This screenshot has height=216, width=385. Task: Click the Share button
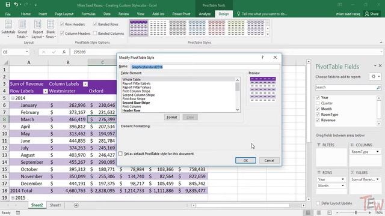point(372,14)
